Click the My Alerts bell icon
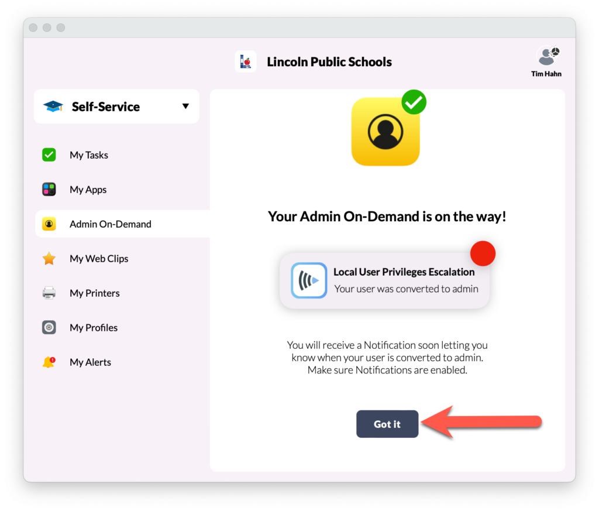 click(49, 362)
